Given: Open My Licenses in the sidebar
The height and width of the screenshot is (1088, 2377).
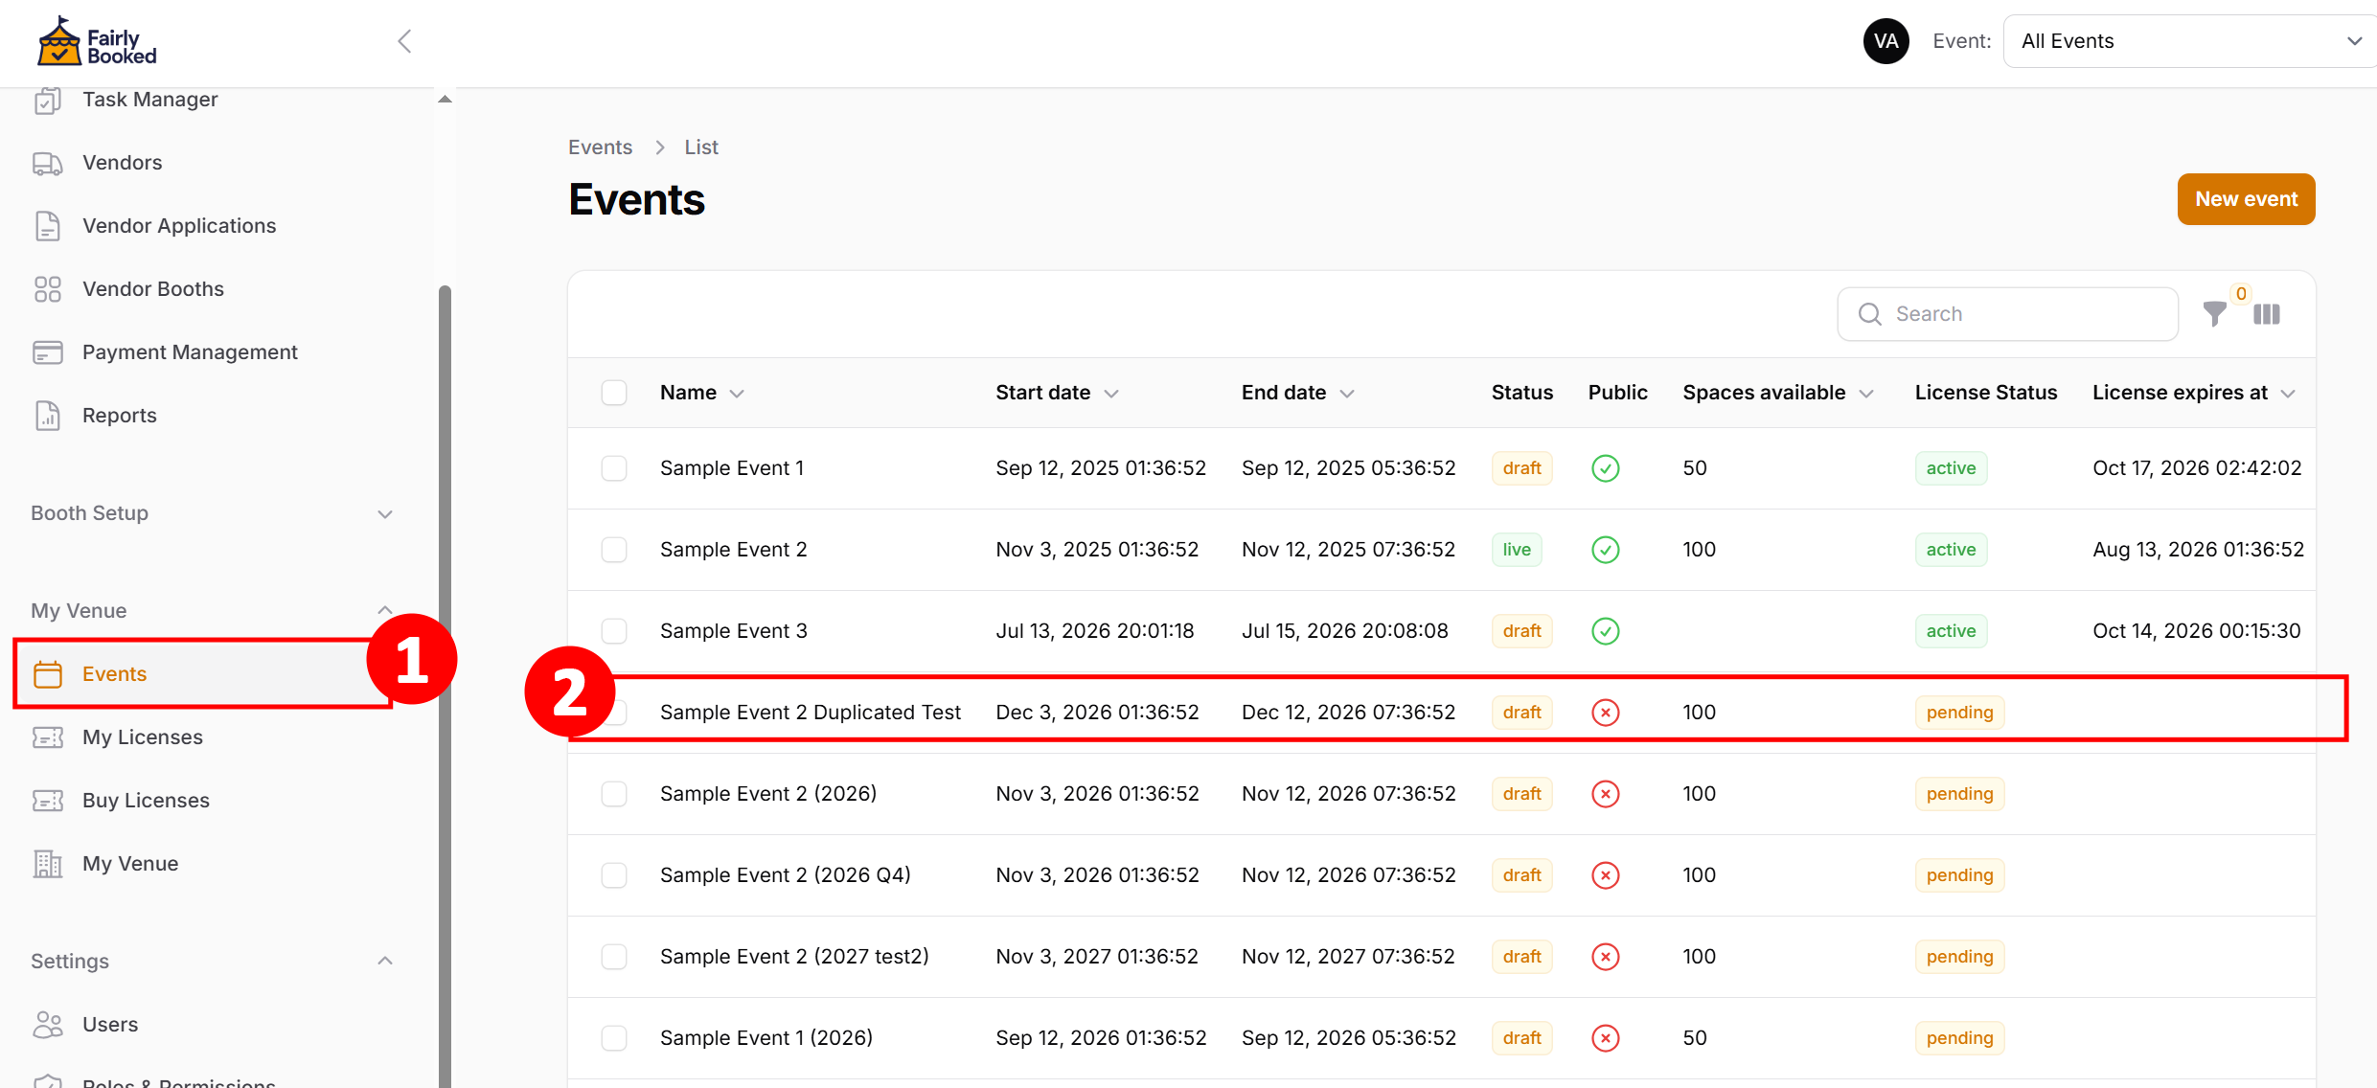Looking at the screenshot, I should [x=142, y=737].
